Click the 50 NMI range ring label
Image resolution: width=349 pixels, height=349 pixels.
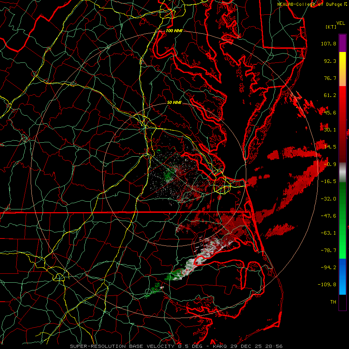pyautogui.click(x=174, y=102)
